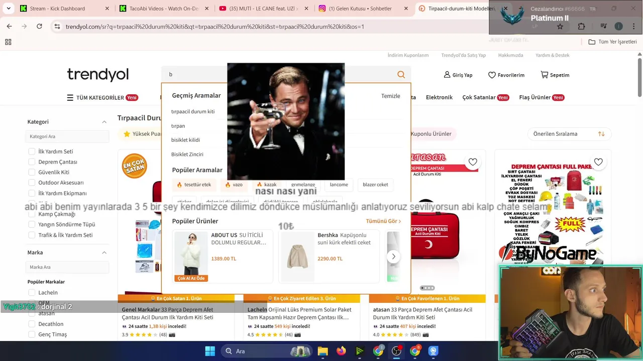643x361 pixels.
Task: Select 'blazer ceket' popular search chip
Action: 375,185
